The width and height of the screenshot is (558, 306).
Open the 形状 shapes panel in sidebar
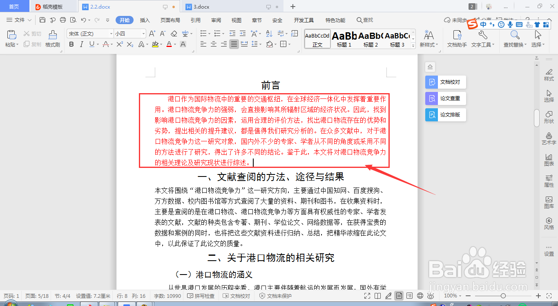click(549, 117)
